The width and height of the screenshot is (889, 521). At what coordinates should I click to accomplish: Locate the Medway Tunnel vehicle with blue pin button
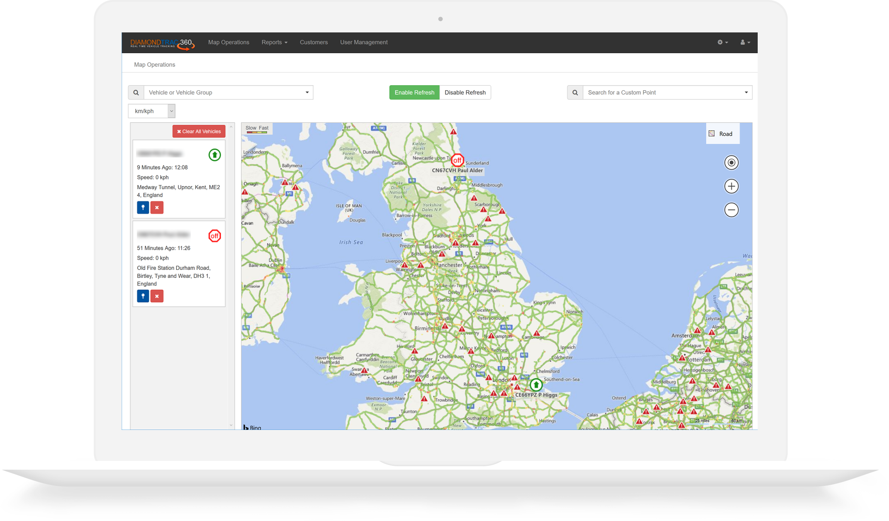(143, 208)
